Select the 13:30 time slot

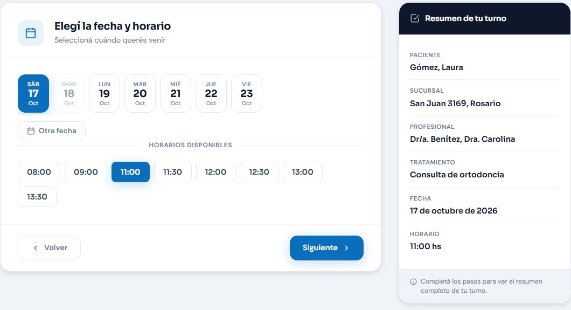(37, 197)
